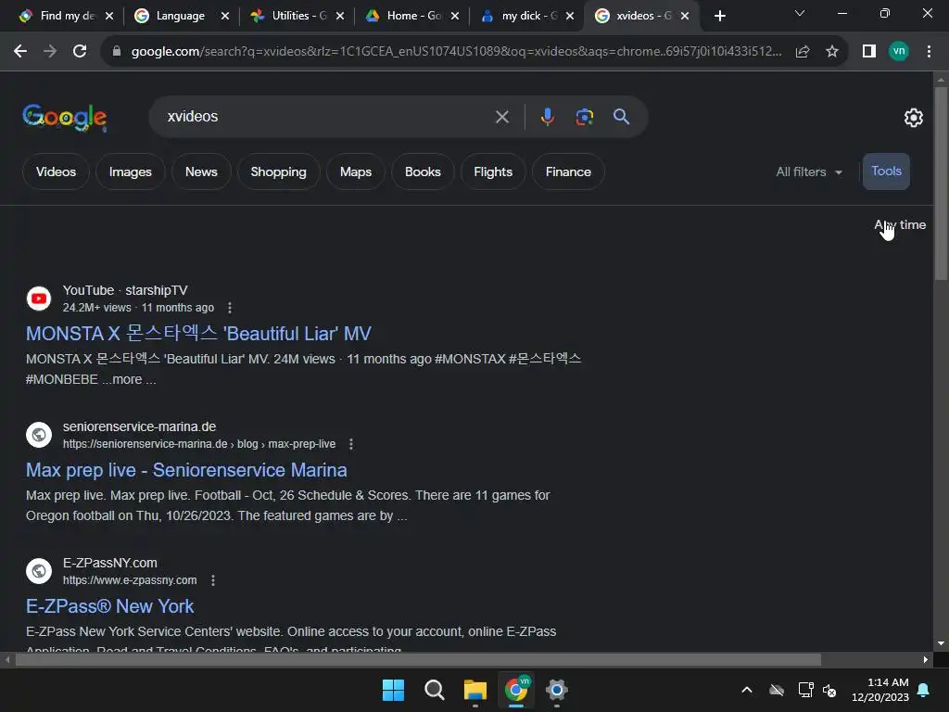Open options for YouTube starshipTV result
The image size is (949, 712).
(230, 308)
